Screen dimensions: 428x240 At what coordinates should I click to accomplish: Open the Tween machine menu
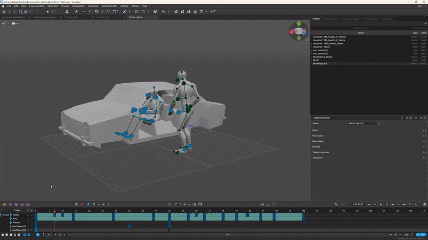[x=36, y=6]
